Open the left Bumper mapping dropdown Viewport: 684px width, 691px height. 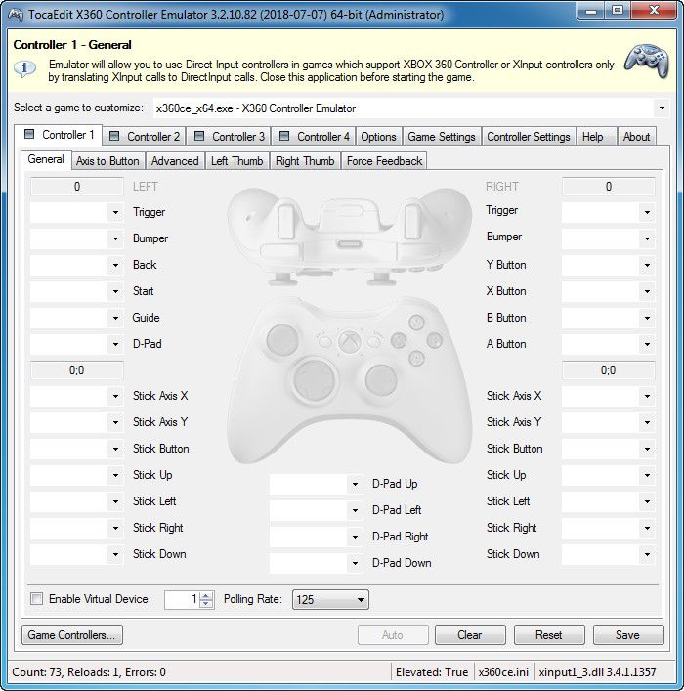click(x=115, y=238)
